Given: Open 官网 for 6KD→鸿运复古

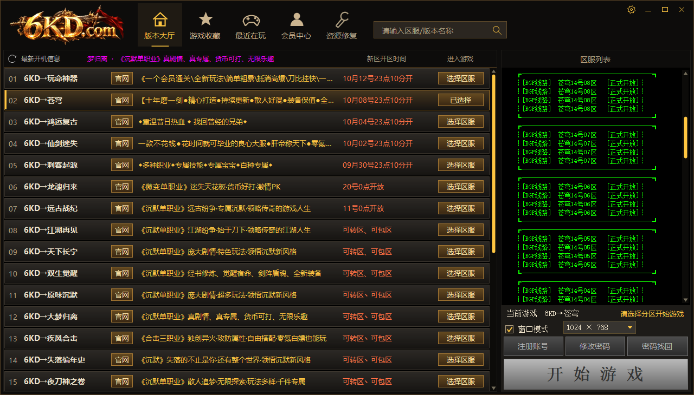Looking at the screenshot, I should click(122, 122).
